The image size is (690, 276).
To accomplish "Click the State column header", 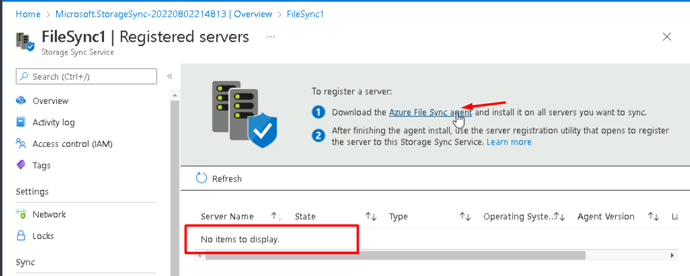I will [x=305, y=216].
